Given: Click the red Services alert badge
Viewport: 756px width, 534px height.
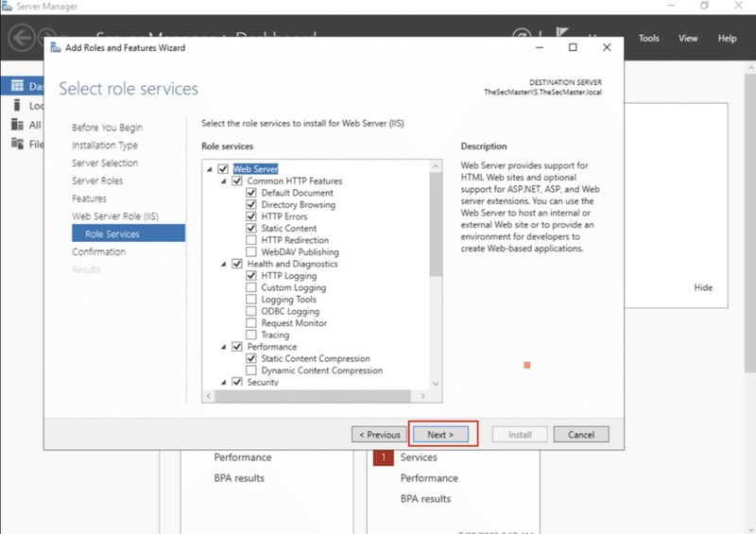Looking at the screenshot, I should point(384,456).
